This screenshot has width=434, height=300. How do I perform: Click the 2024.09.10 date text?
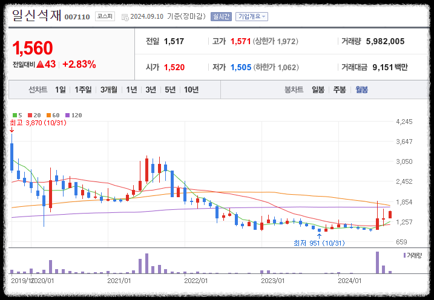click(x=147, y=16)
